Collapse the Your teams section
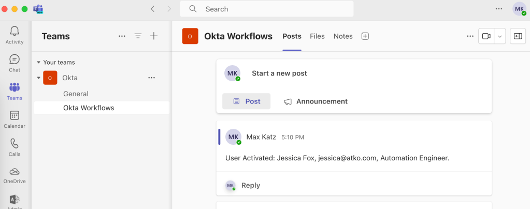This screenshot has width=530, height=209. pyautogui.click(x=38, y=63)
